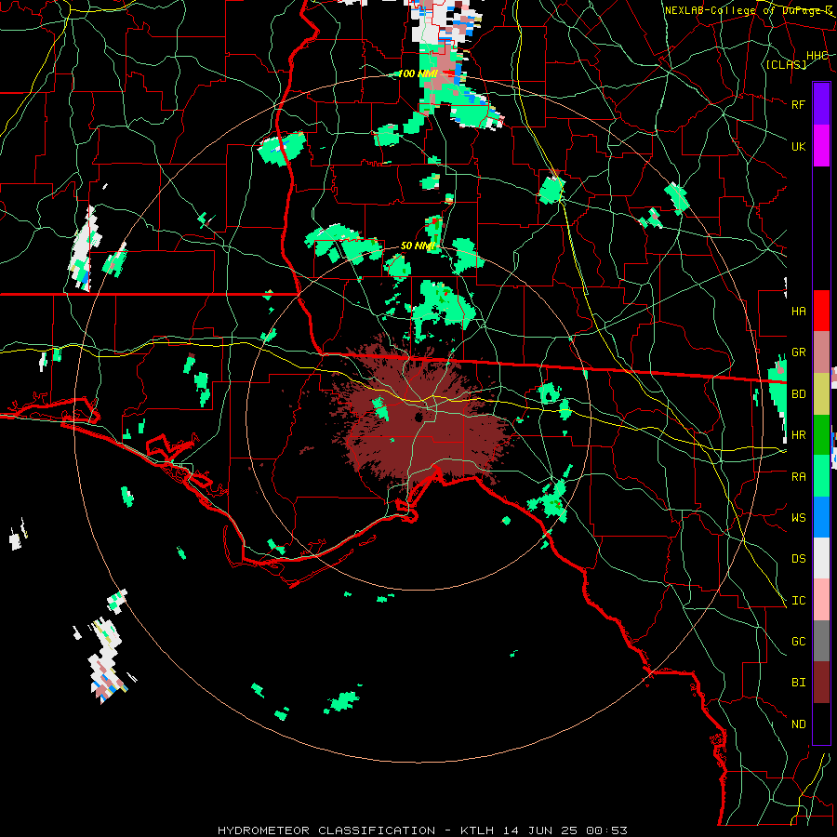Select the HA legend label
This screenshot has width=837, height=837.
[798, 311]
